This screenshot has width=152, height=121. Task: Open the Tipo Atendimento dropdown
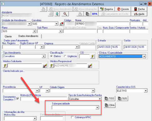tap(43, 56)
